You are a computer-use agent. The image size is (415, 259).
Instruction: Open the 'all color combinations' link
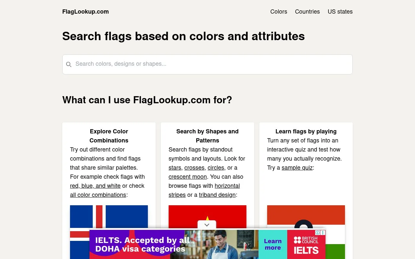point(98,195)
